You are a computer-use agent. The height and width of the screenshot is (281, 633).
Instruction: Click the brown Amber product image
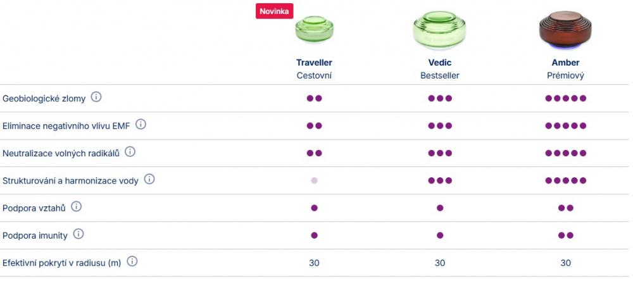click(565, 30)
